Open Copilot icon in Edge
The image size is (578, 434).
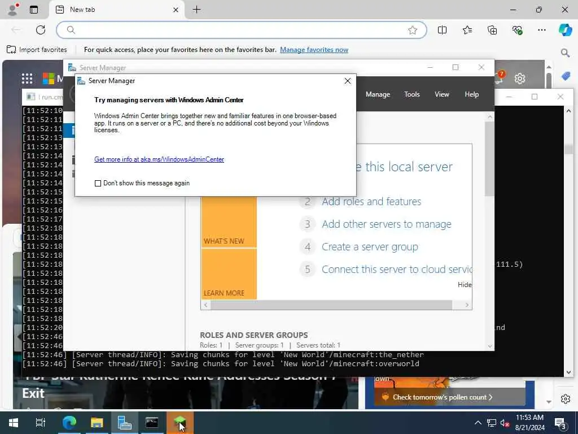click(565, 30)
